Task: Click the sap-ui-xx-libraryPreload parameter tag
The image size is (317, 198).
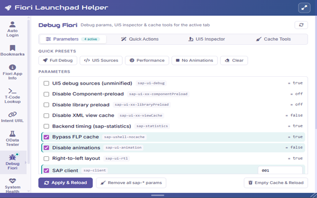Action: click(142, 104)
